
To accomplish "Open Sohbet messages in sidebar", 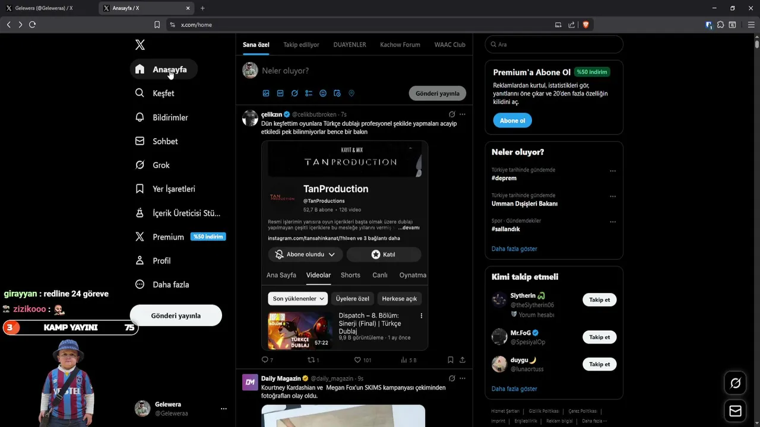I will click(x=157, y=141).
